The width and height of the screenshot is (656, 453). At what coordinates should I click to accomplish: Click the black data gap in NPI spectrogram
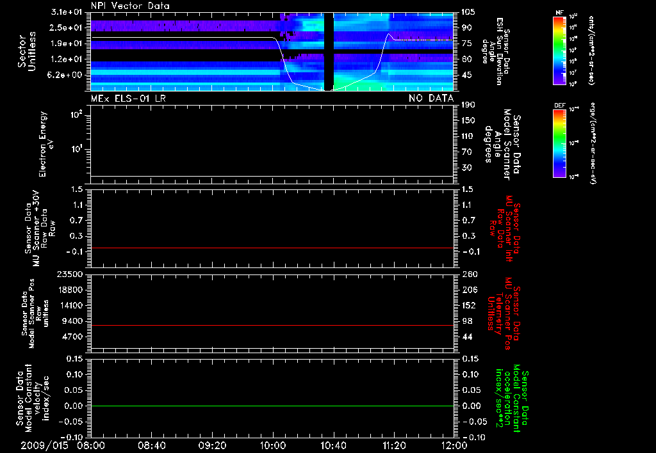(329, 52)
